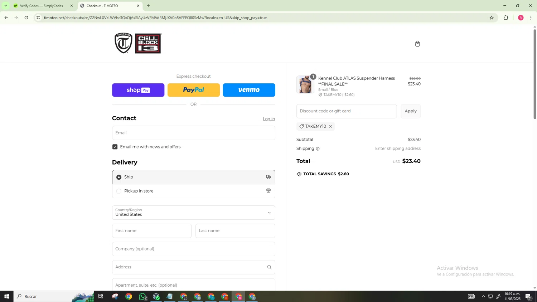Open the Chrome three-dot menu
Screen dimensions: 537x302
(531, 18)
